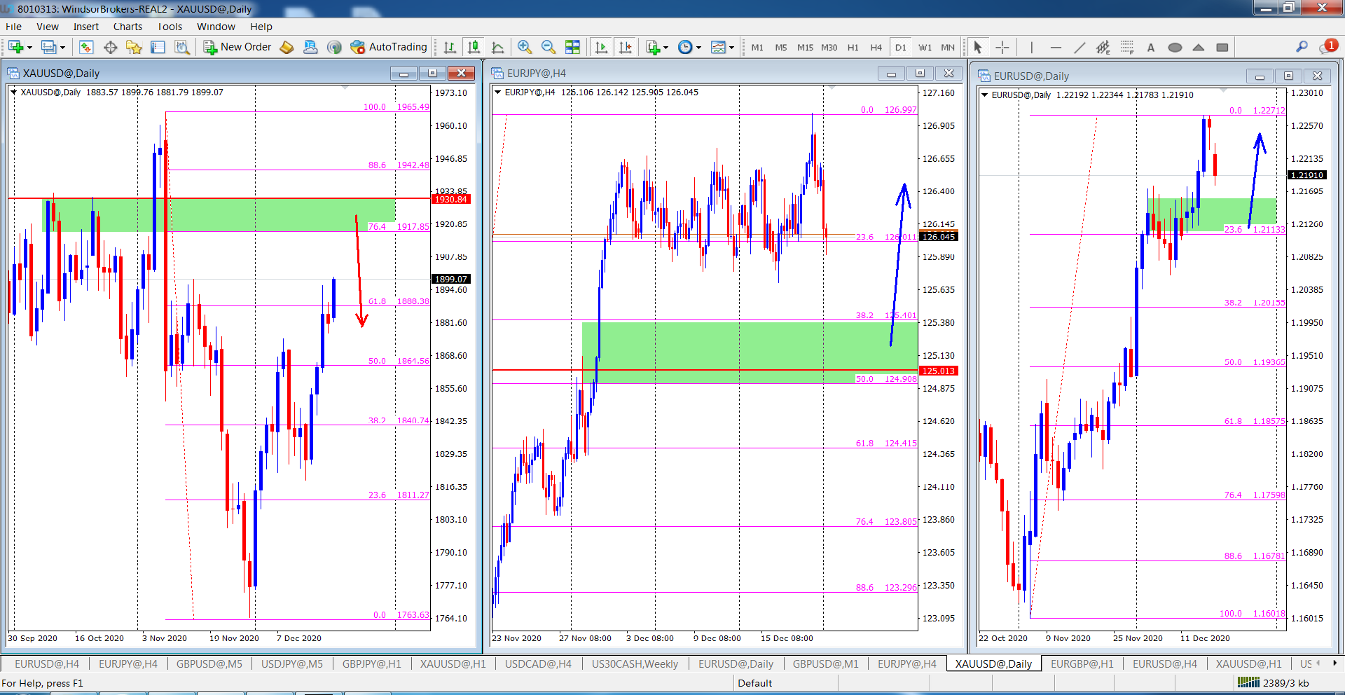Viewport: 1345px width, 695px height.
Task: Switch to the GBPJPY@,H1 tab
Action: click(x=372, y=663)
